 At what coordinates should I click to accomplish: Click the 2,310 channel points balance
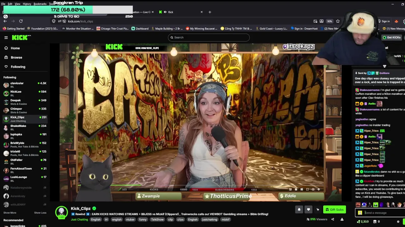363,222
